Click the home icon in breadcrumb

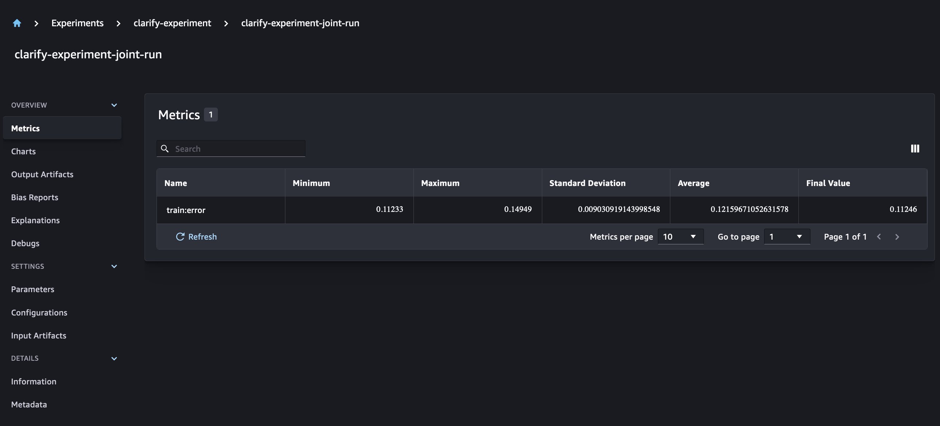pos(17,23)
